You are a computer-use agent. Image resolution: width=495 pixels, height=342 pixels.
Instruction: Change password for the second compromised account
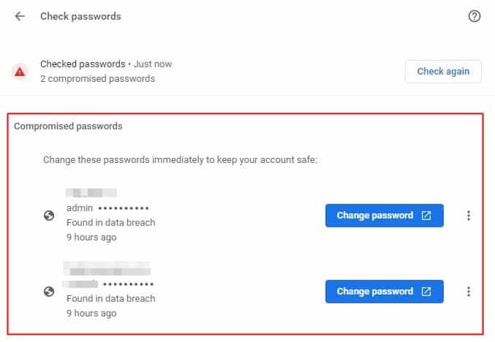[x=384, y=291]
